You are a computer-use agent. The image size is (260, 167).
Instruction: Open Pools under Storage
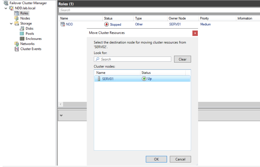coord(30,34)
